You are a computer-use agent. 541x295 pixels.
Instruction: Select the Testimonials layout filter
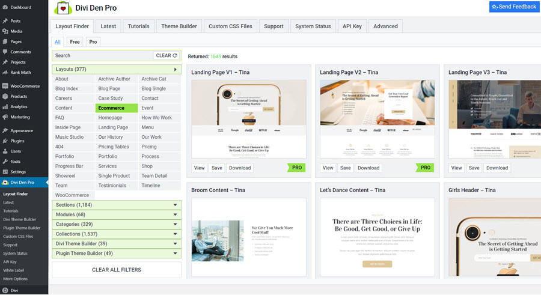117,185
